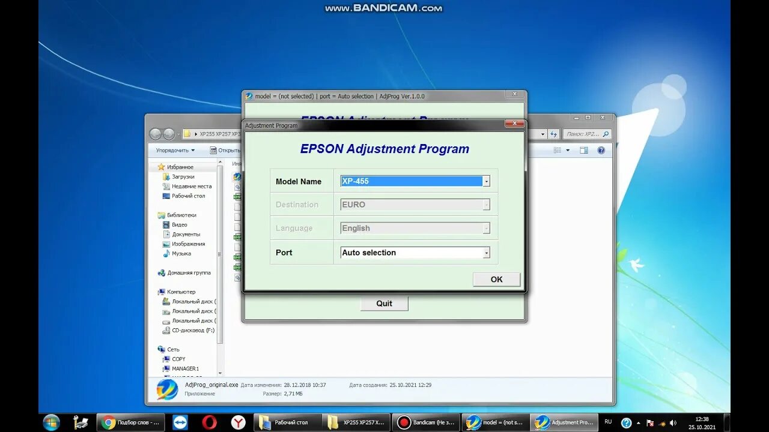The width and height of the screenshot is (769, 432).
Task: Click the pinned printer tool taskbar icon
Action: click(x=81, y=422)
